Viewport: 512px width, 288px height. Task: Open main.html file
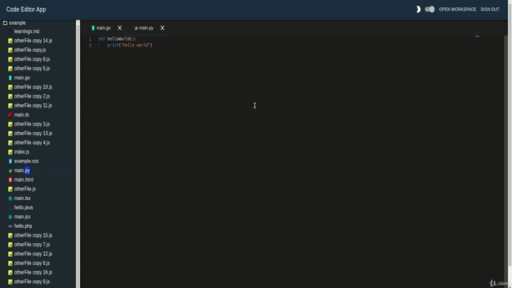(24, 179)
